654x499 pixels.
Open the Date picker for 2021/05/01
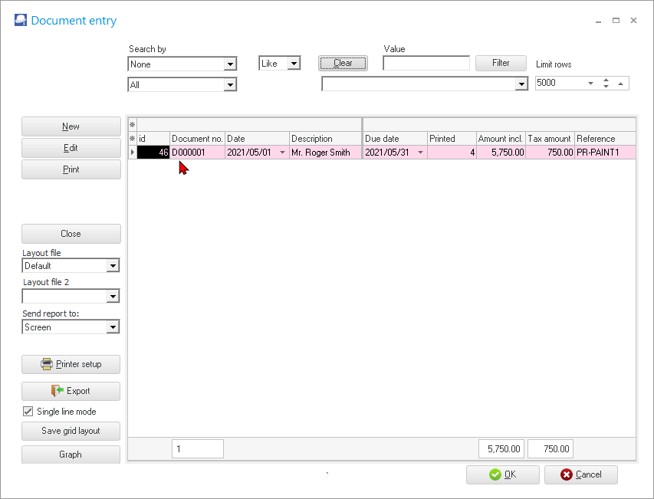click(282, 153)
